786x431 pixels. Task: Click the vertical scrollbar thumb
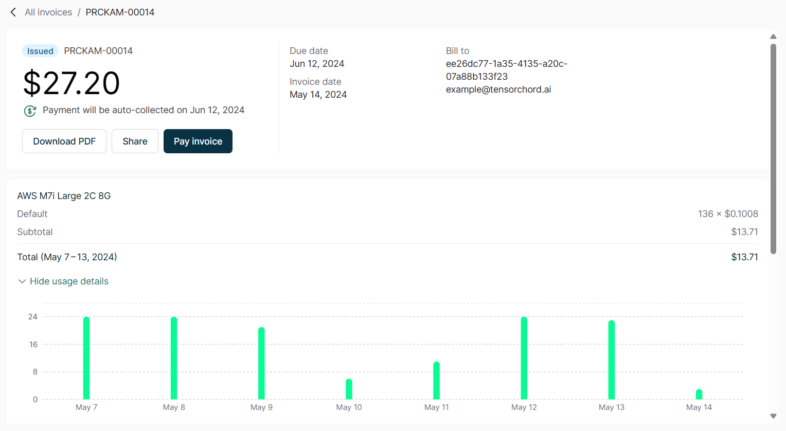pos(773,149)
